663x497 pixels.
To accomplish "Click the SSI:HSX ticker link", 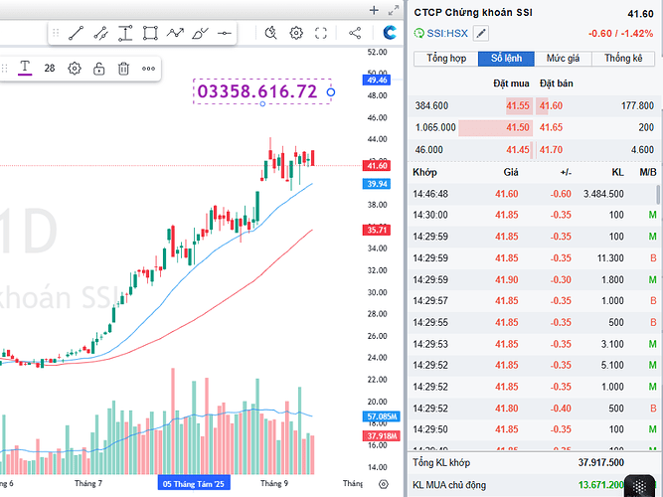I will [x=447, y=33].
